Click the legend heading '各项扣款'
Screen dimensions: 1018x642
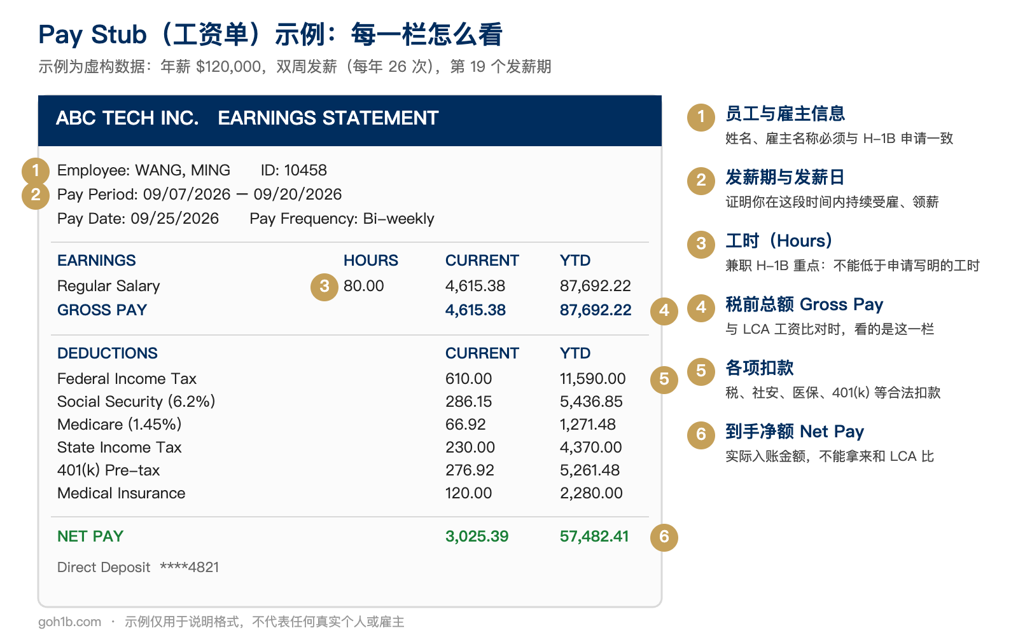click(x=760, y=368)
